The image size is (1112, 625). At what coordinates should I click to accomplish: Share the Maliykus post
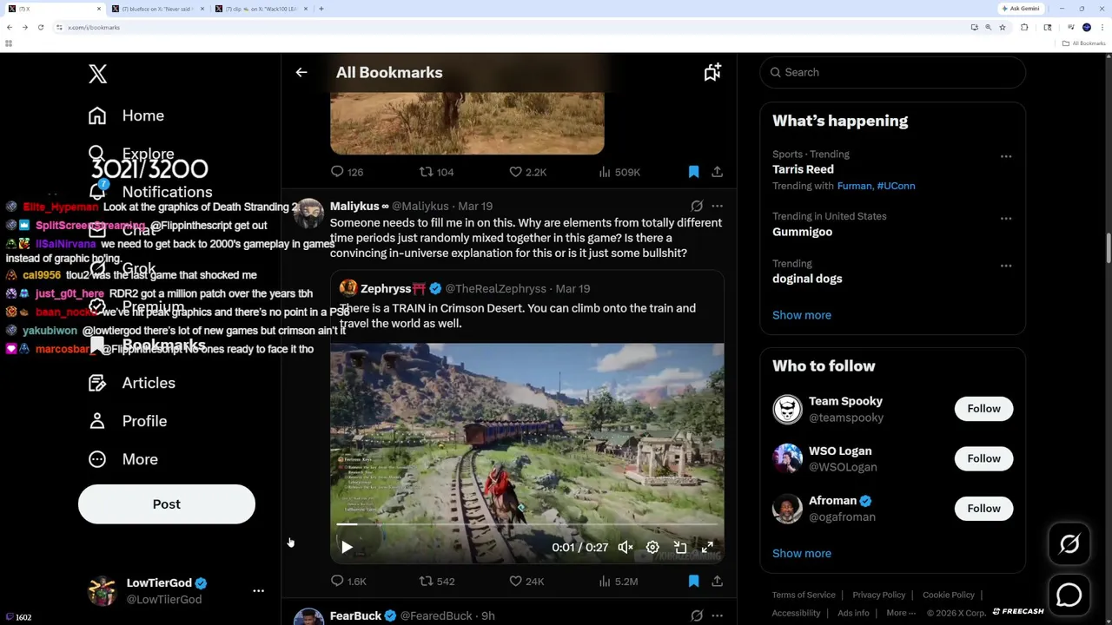[x=717, y=581]
